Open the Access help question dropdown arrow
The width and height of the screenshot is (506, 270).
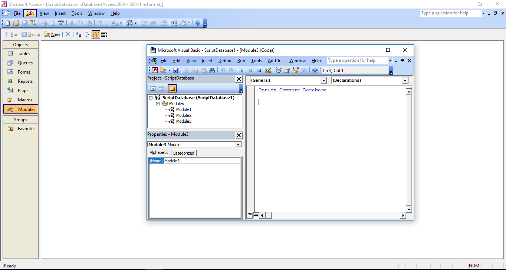(x=483, y=13)
